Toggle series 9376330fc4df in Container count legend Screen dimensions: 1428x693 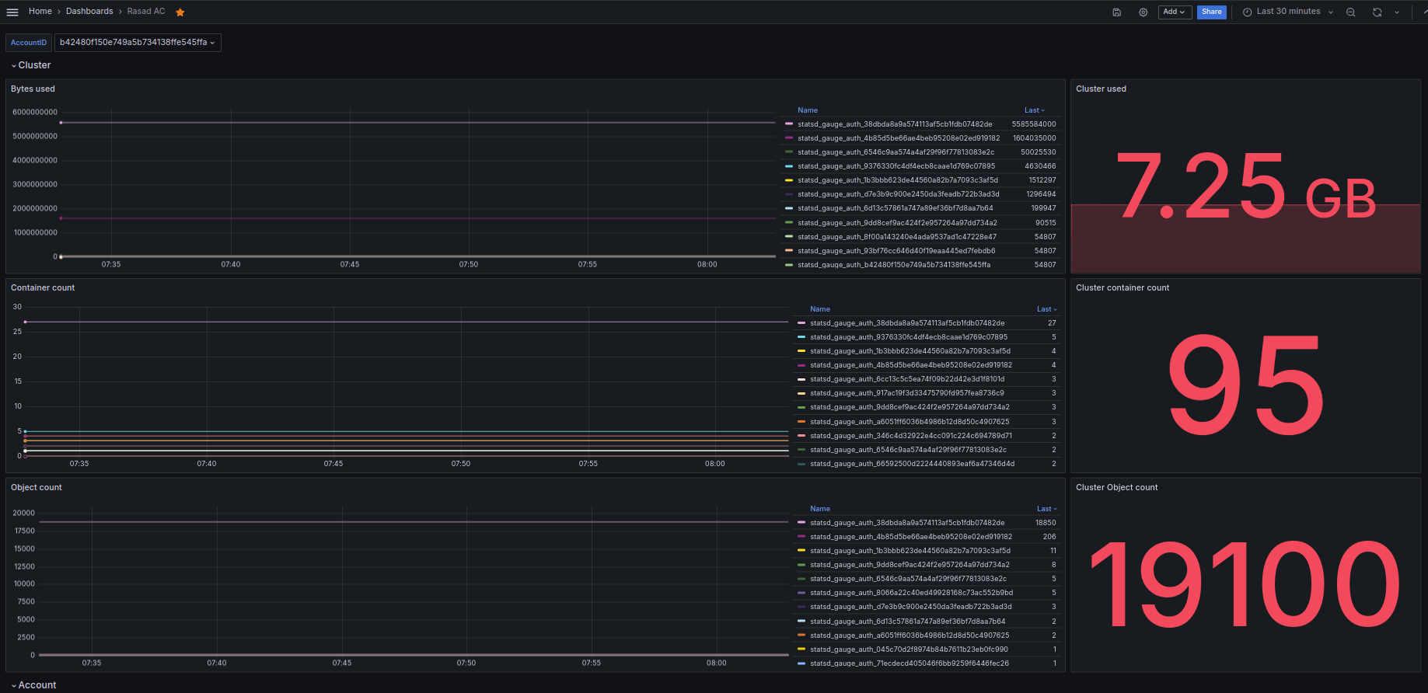tap(908, 337)
